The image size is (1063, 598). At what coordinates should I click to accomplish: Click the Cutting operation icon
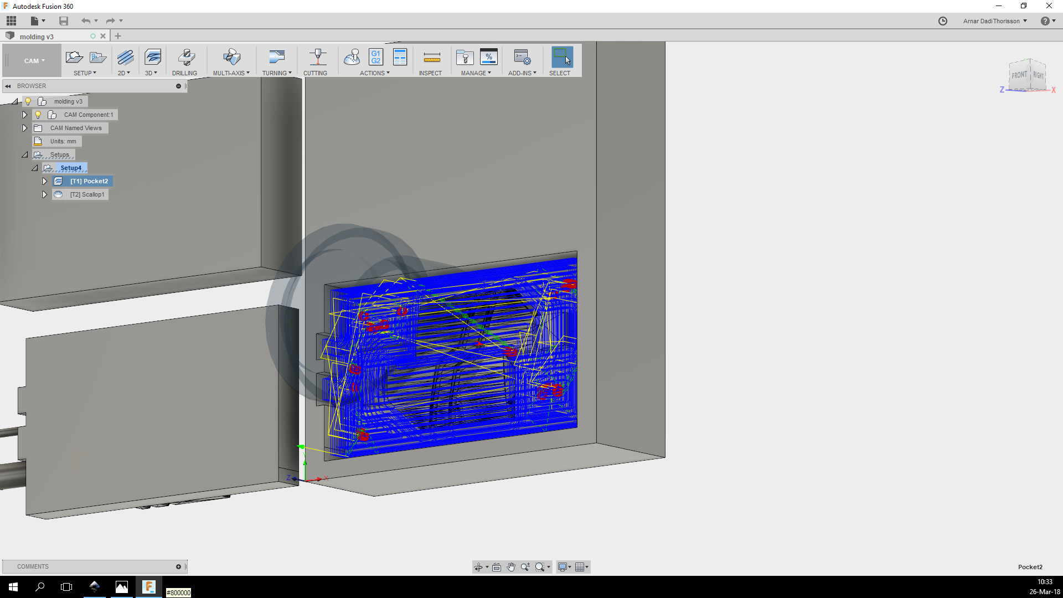point(317,58)
